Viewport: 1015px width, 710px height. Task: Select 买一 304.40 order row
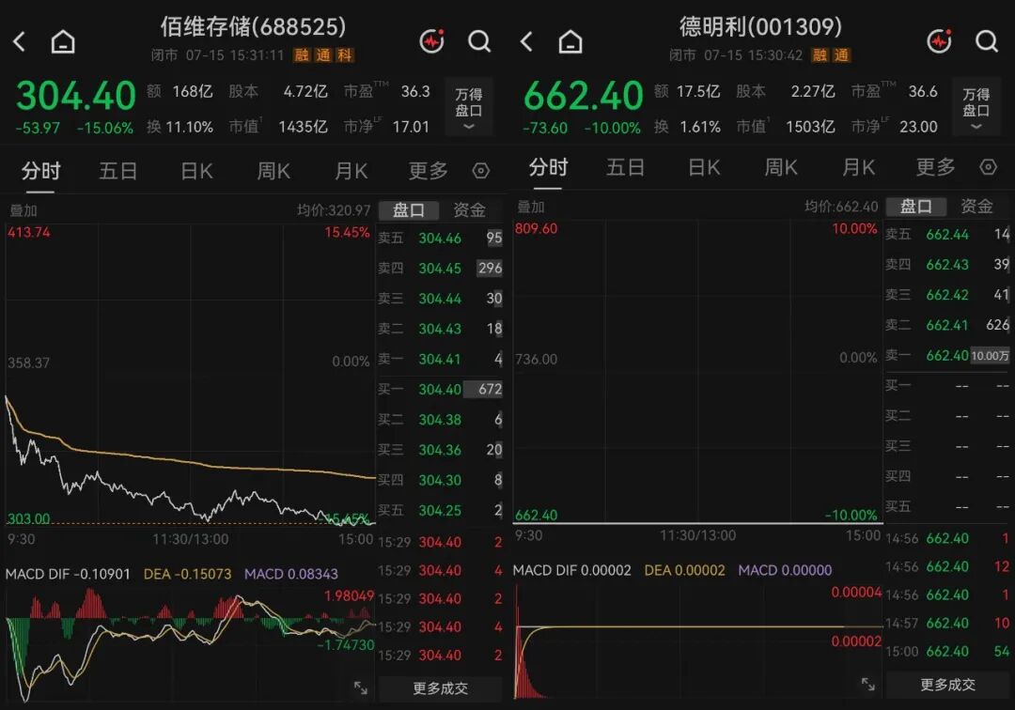pos(440,389)
